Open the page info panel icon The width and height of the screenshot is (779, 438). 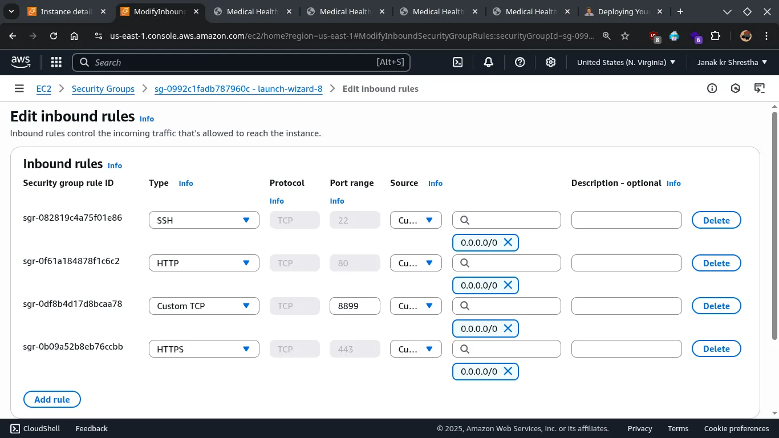712,88
